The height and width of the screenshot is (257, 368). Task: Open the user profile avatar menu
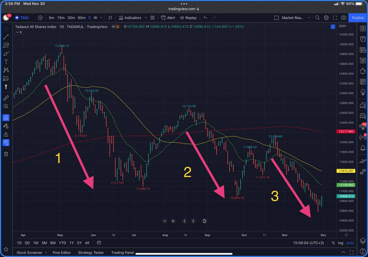pyautogui.click(x=6, y=18)
